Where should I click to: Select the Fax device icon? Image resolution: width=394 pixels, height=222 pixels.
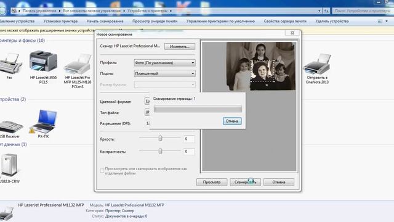(10, 64)
